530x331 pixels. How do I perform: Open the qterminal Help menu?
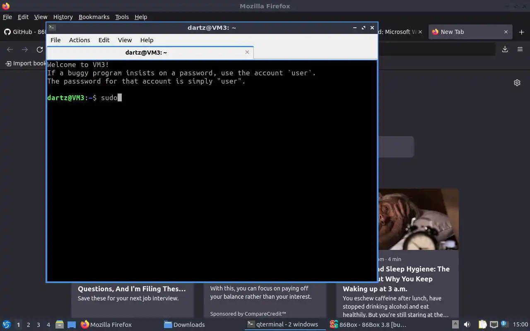(x=147, y=40)
